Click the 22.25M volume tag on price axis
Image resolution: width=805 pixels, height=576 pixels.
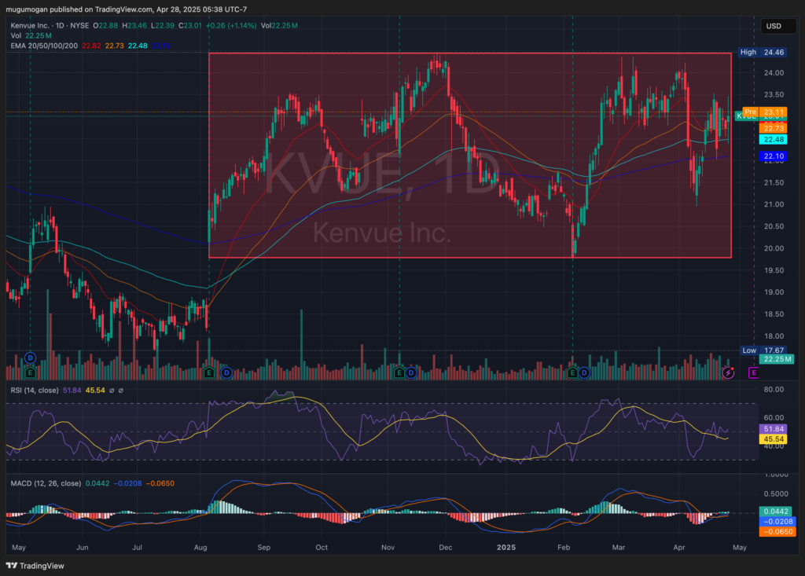click(777, 359)
